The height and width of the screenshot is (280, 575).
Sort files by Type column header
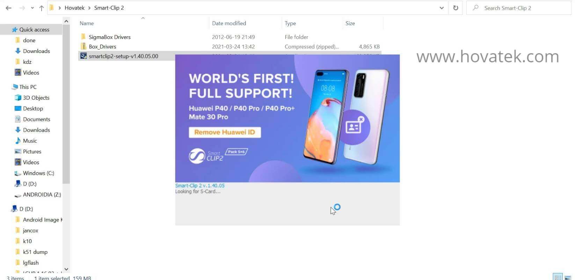coord(290,23)
